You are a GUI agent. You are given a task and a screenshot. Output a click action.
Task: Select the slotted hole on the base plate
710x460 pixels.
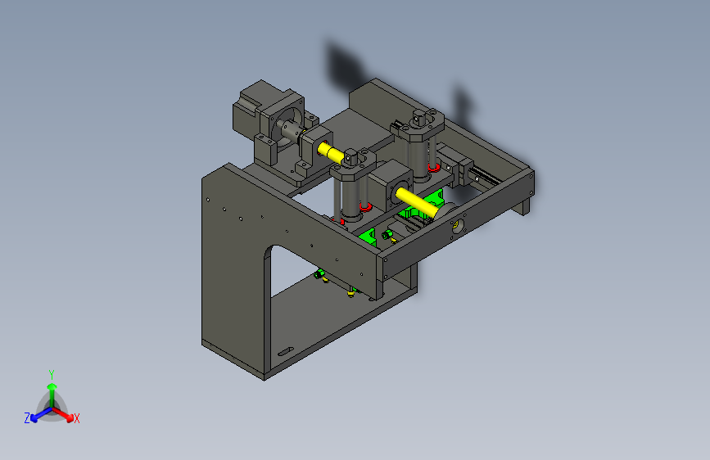pos(286,351)
